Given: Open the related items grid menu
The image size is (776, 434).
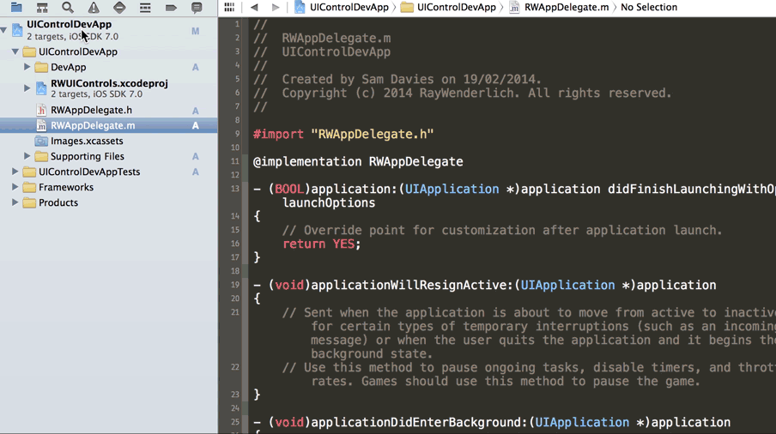Looking at the screenshot, I should point(229,7).
